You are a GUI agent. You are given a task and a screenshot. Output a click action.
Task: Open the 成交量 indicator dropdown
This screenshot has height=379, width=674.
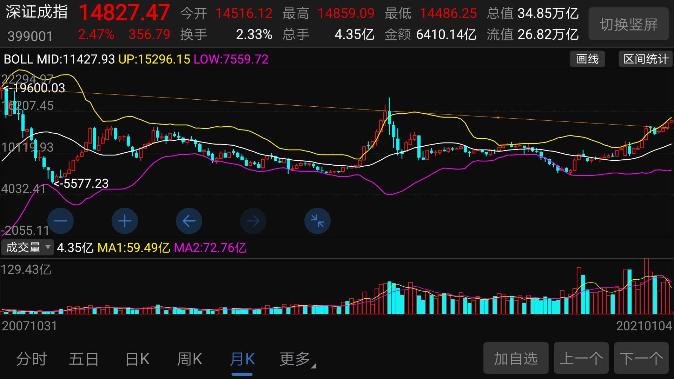click(x=27, y=247)
